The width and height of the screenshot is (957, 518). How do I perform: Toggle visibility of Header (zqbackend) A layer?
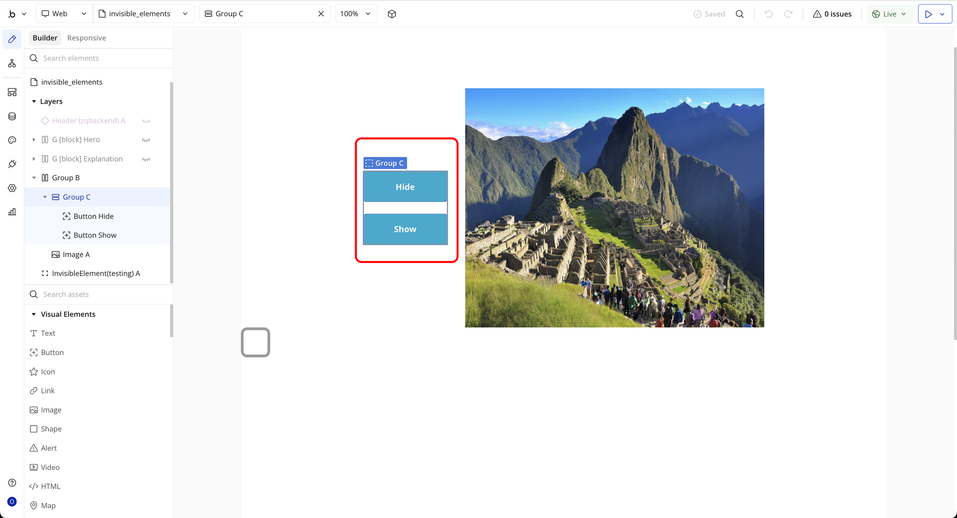pyautogui.click(x=146, y=121)
